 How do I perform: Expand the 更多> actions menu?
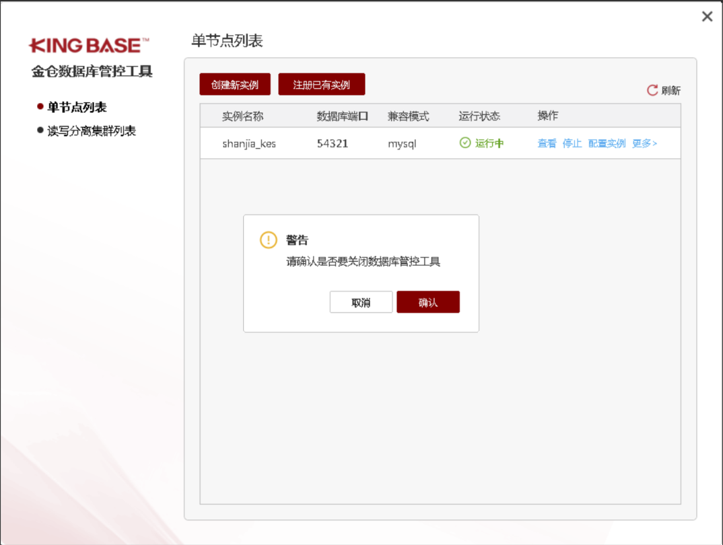645,143
